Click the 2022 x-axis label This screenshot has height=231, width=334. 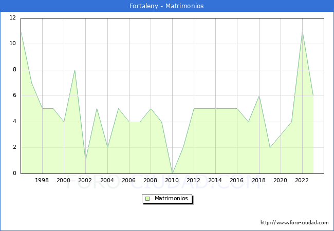[302, 180]
